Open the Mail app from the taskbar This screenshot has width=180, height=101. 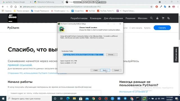(x=87, y=98)
